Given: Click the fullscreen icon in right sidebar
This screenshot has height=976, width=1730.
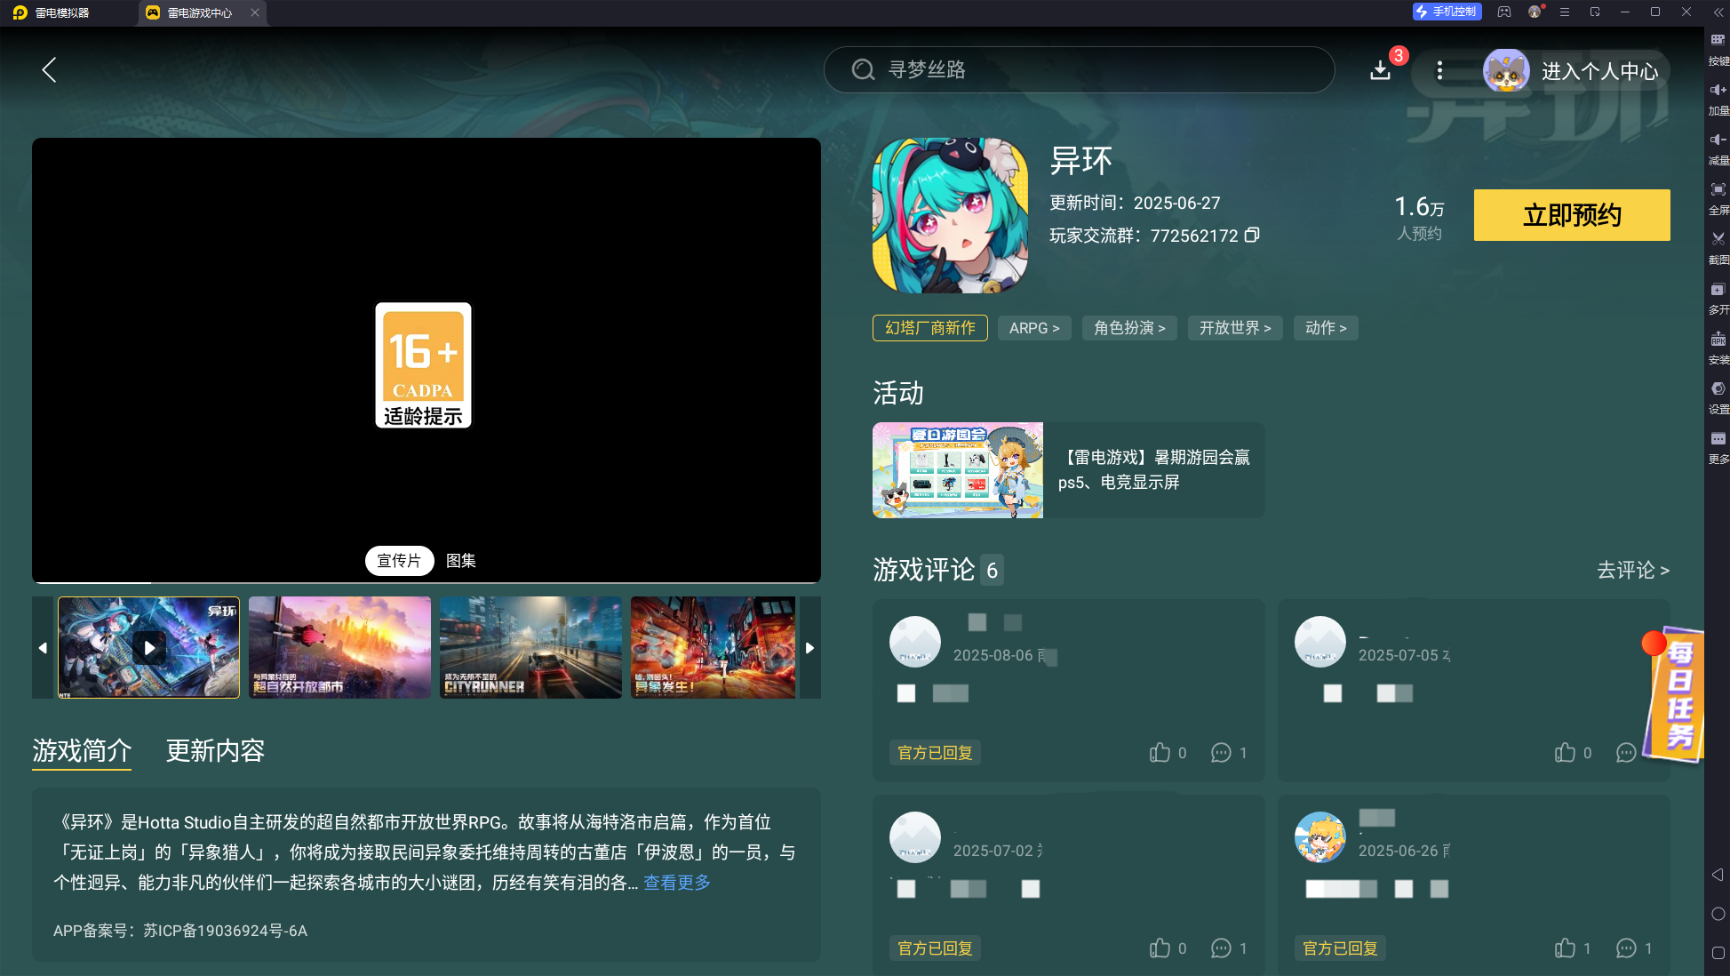Looking at the screenshot, I should click(x=1718, y=189).
